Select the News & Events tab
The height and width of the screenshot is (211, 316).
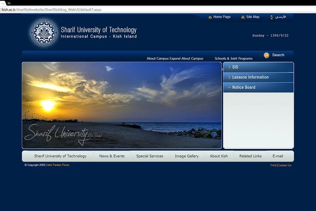coord(112,156)
